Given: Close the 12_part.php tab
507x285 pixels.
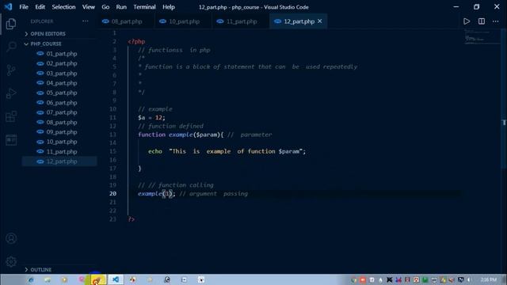Looking at the screenshot, I should [320, 21].
